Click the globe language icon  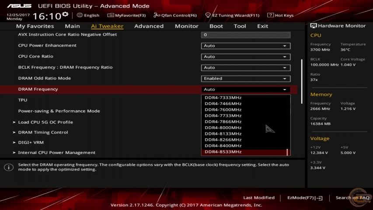tap(80, 15)
